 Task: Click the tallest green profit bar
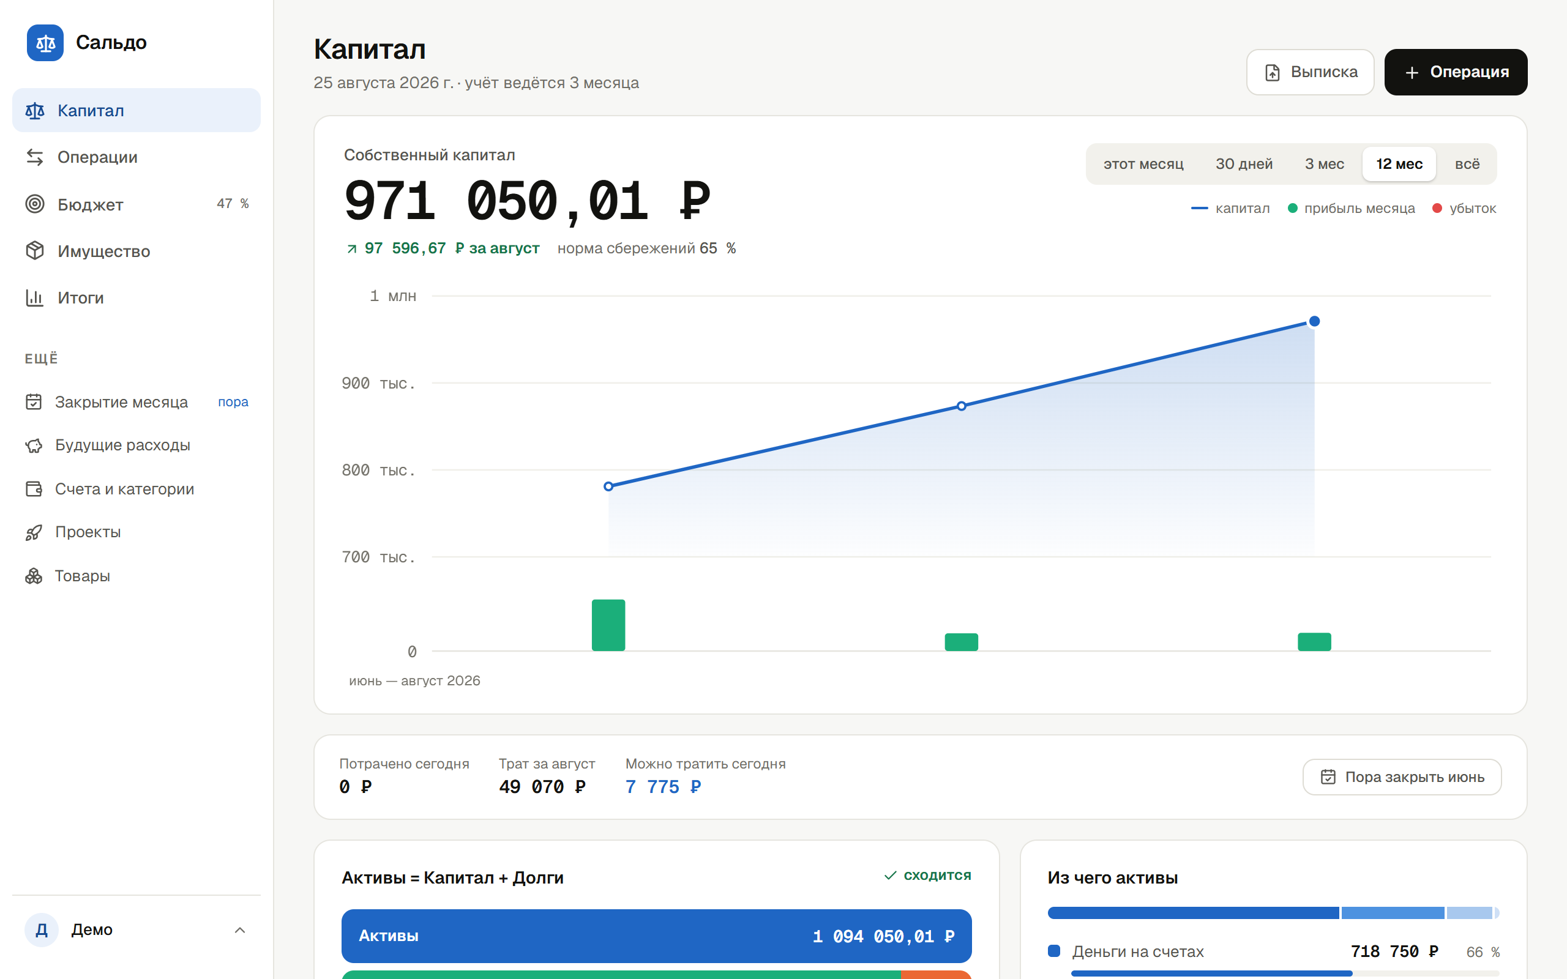(x=608, y=625)
